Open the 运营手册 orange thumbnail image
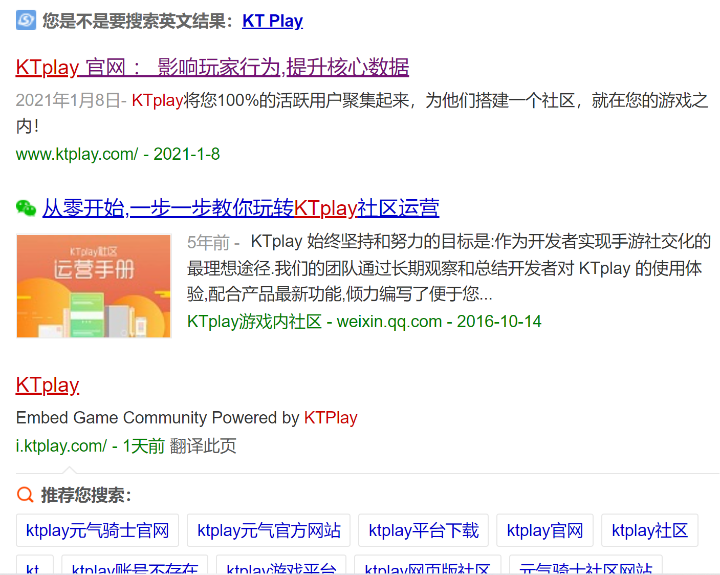This screenshot has width=720, height=575. point(94,286)
